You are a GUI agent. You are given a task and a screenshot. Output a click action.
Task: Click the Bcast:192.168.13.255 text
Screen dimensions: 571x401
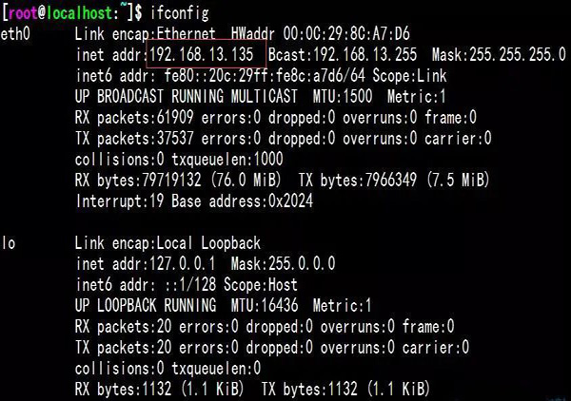coord(343,54)
